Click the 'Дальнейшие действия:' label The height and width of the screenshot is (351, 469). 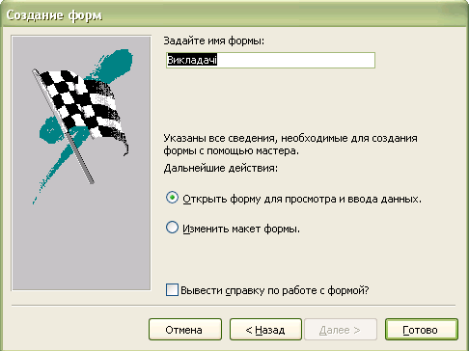pyautogui.click(x=220, y=168)
